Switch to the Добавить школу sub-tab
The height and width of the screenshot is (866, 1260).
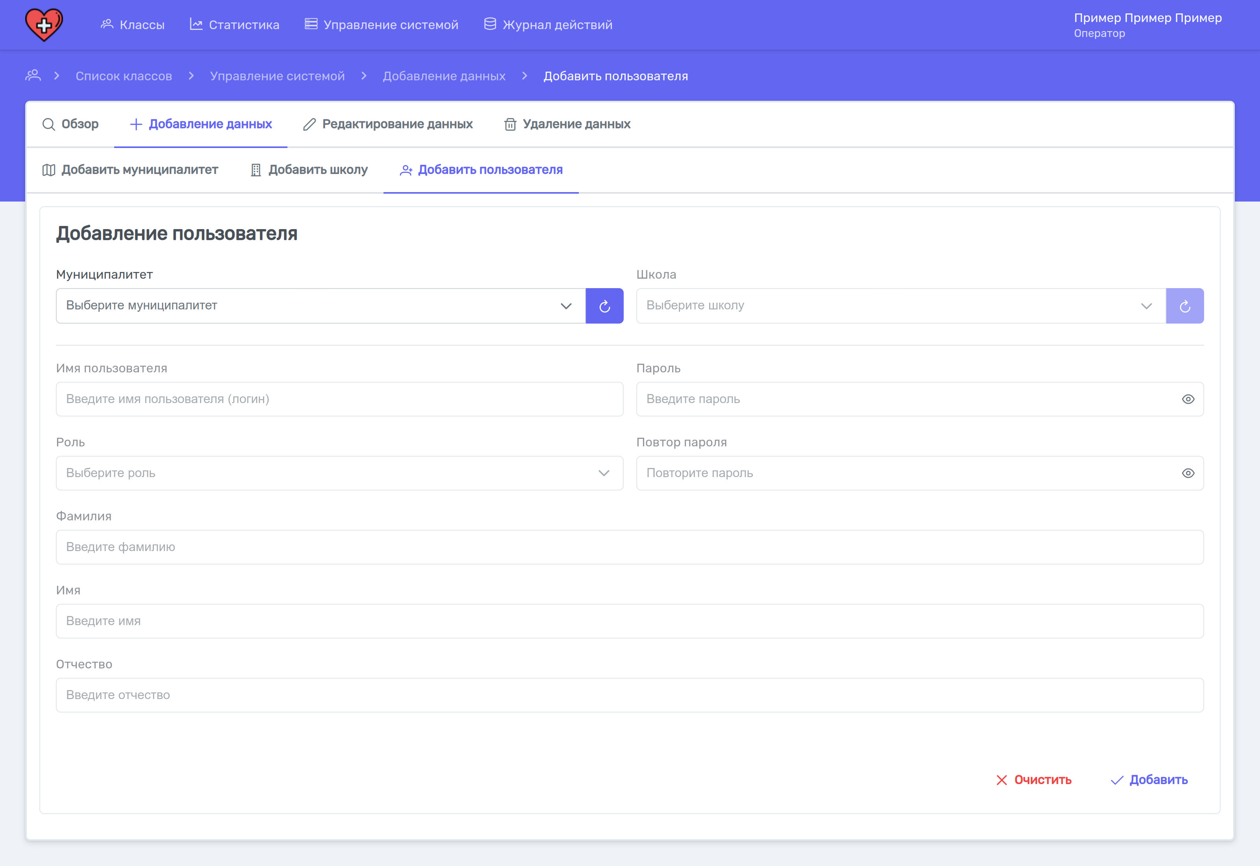point(309,170)
